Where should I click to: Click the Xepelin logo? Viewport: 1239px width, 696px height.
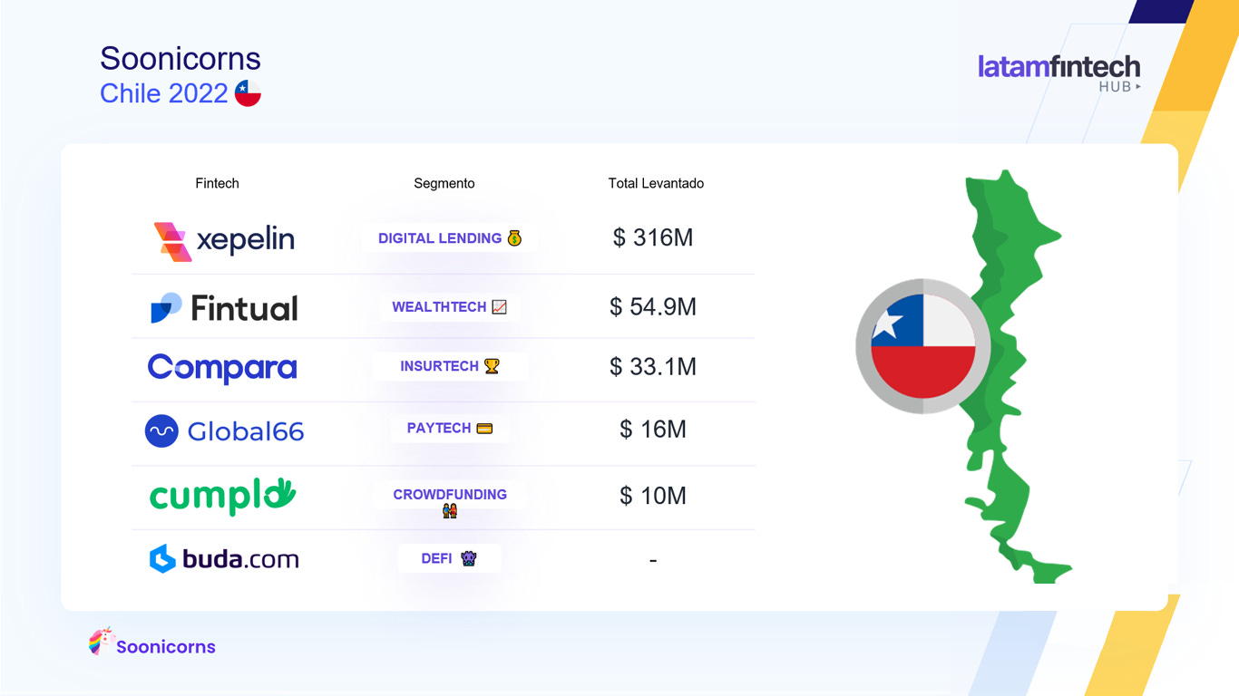click(224, 241)
